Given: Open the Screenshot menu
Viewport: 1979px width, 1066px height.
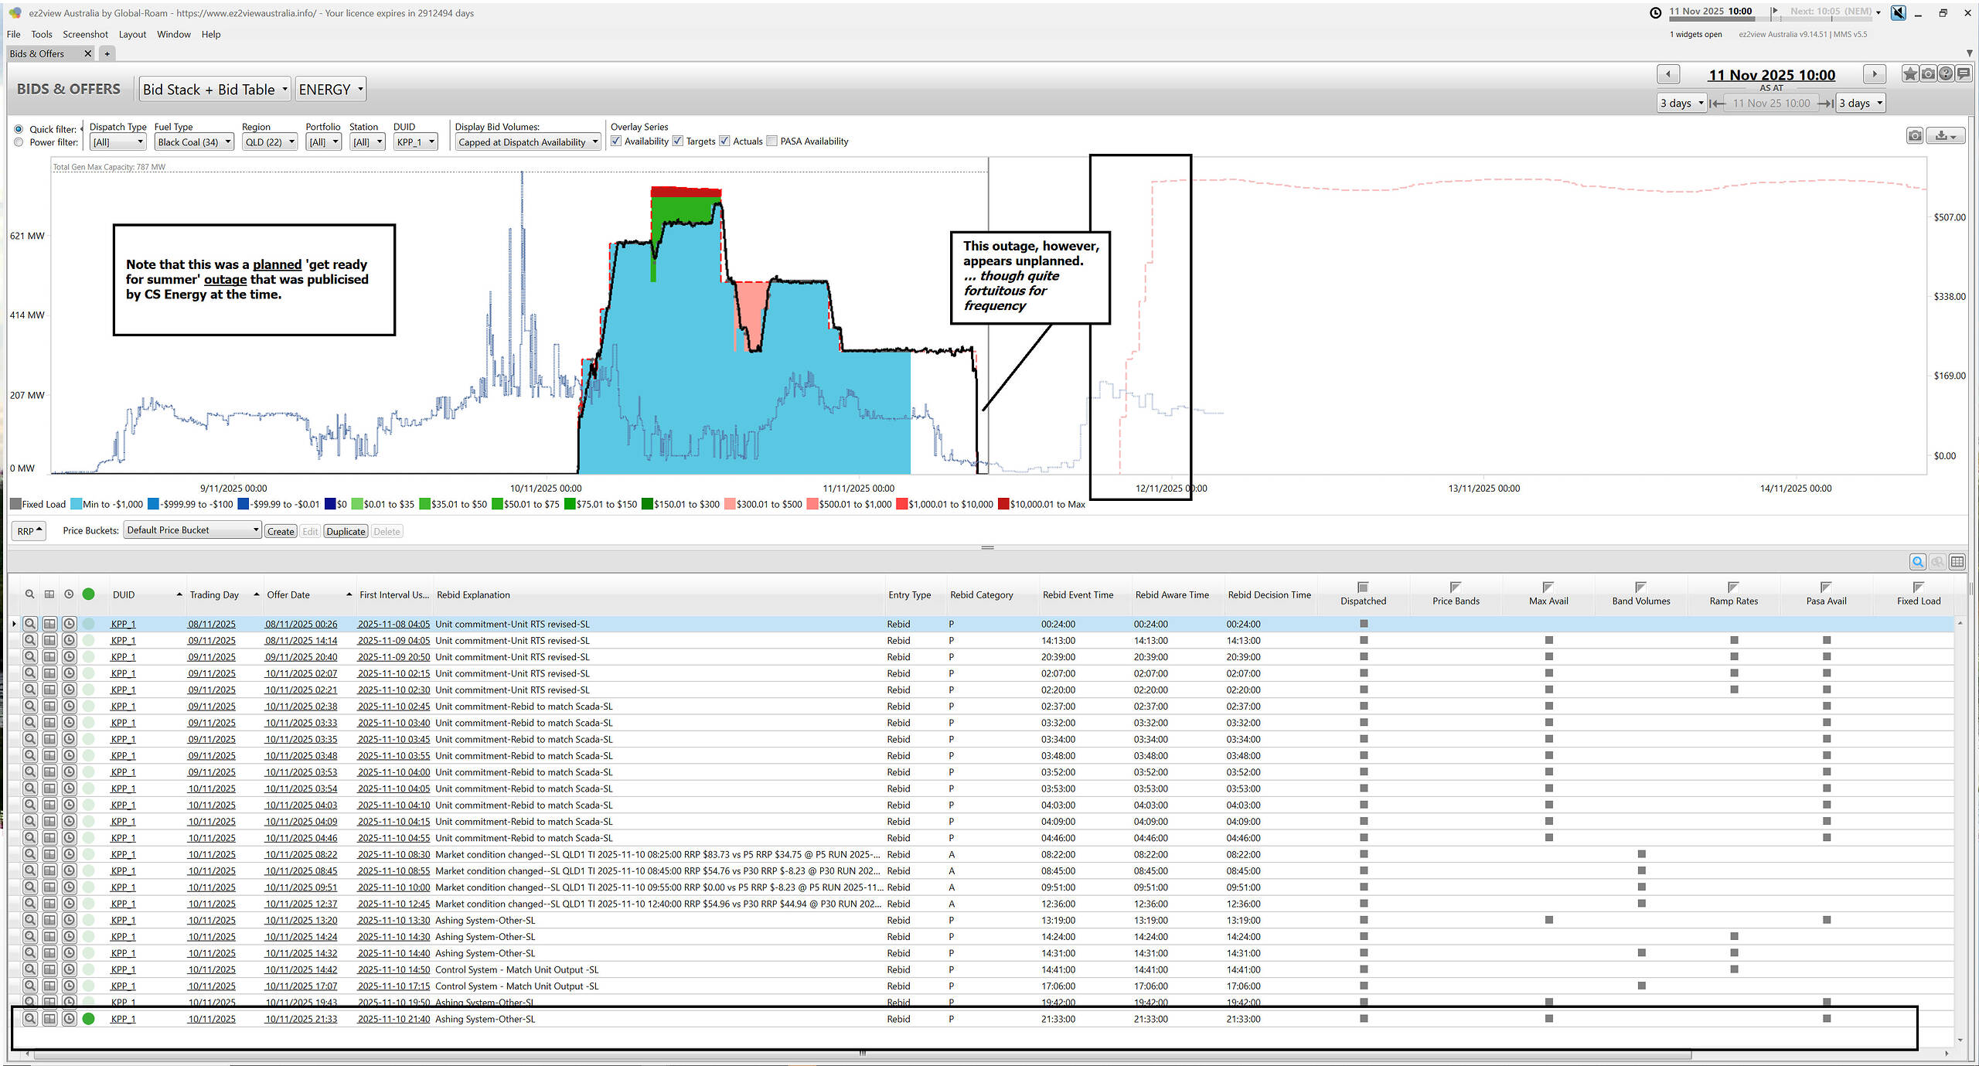Looking at the screenshot, I should pos(85,34).
